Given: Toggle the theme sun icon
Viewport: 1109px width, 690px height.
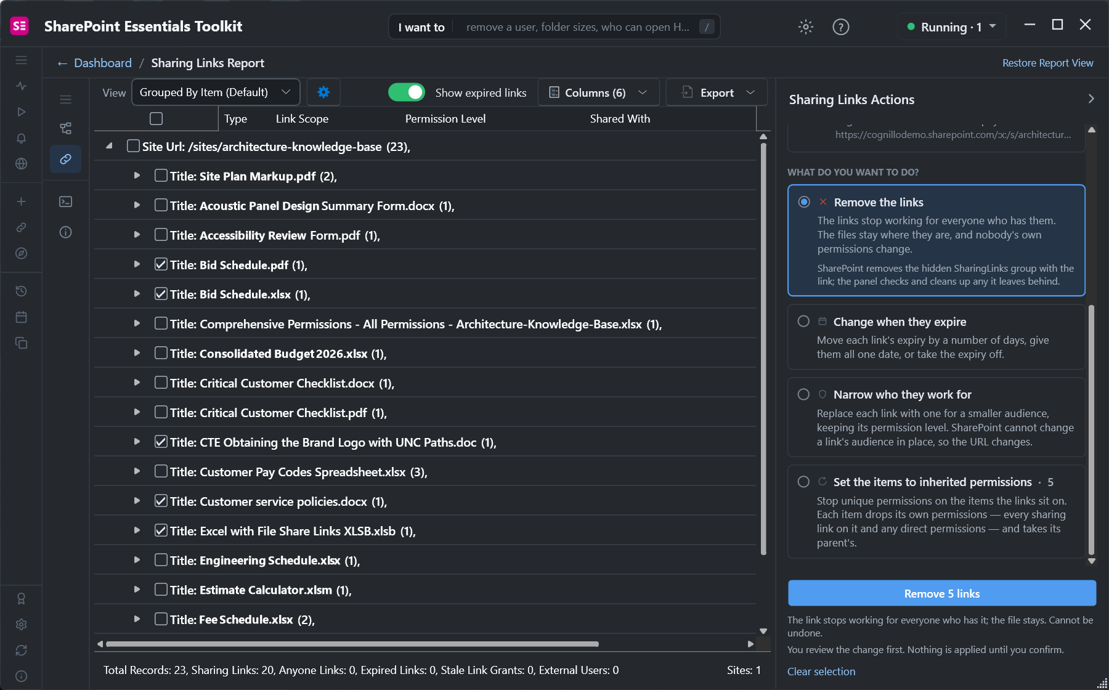Looking at the screenshot, I should click(805, 26).
